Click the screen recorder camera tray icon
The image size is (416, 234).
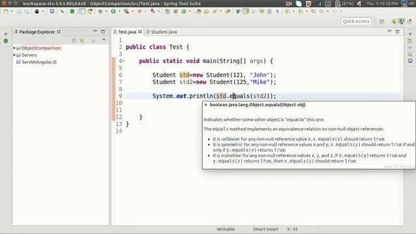coord(289,3)
